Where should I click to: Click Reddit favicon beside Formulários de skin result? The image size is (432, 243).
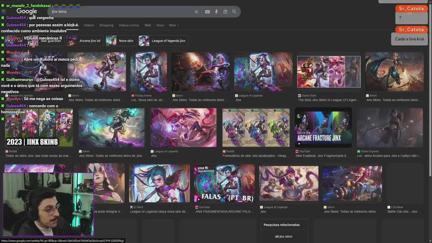[224, 152]
